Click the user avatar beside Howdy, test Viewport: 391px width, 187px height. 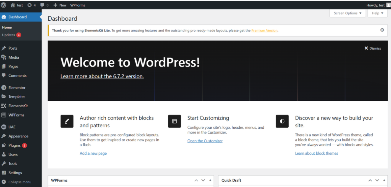388,5
